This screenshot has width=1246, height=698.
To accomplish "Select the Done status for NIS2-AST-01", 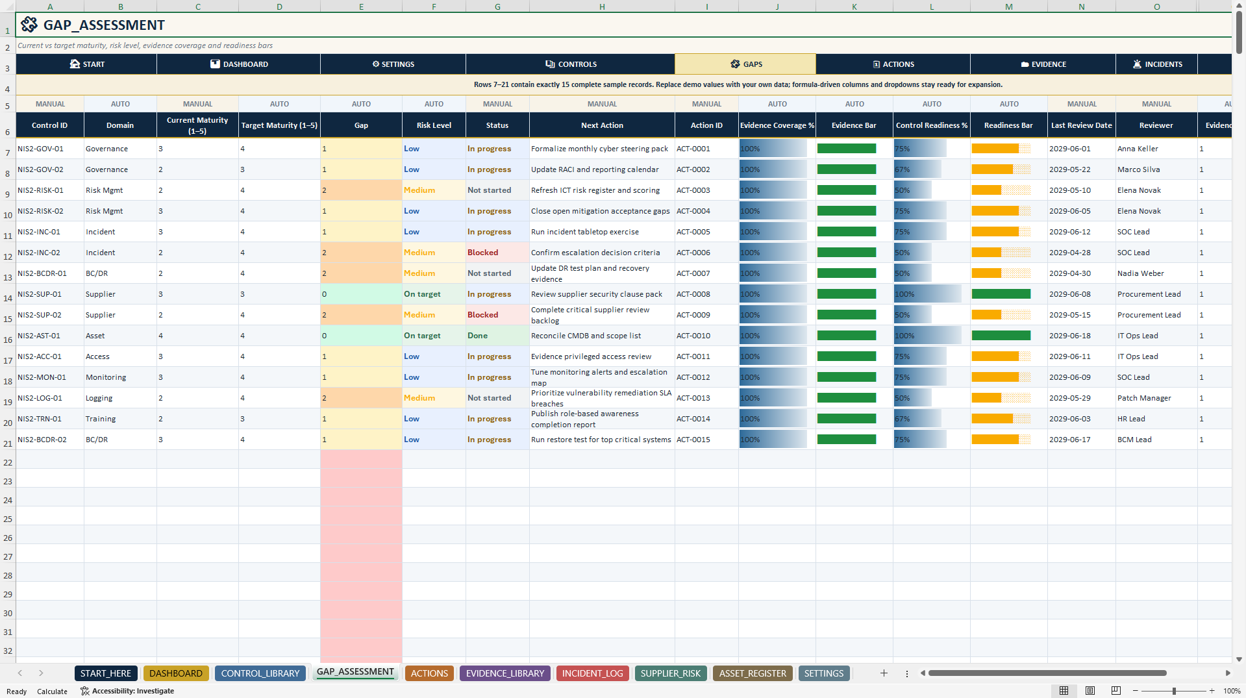I will click(497, 336).
